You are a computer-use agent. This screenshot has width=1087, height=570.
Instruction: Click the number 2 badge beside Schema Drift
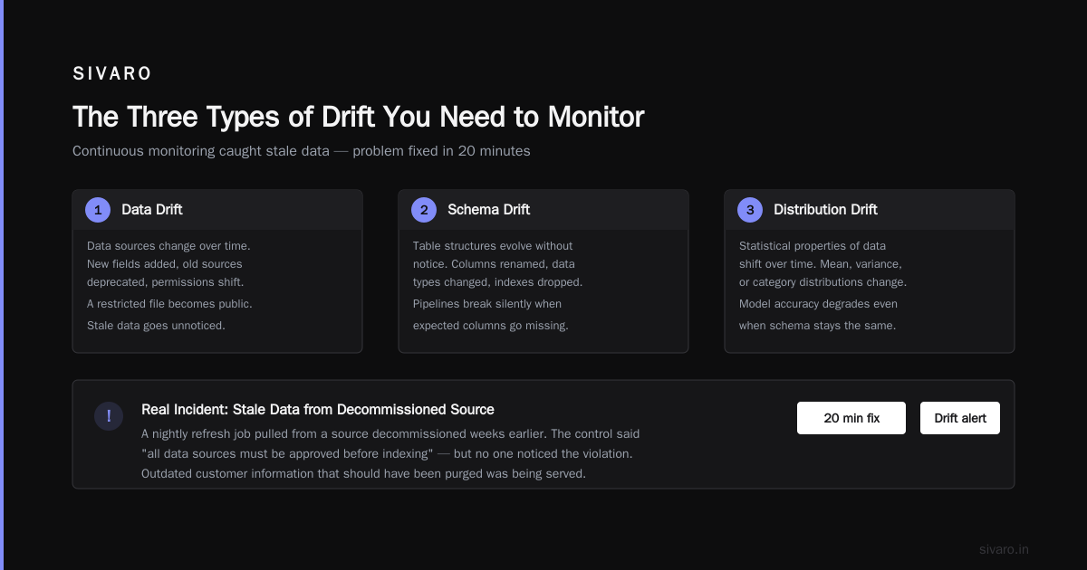point(424,210)
